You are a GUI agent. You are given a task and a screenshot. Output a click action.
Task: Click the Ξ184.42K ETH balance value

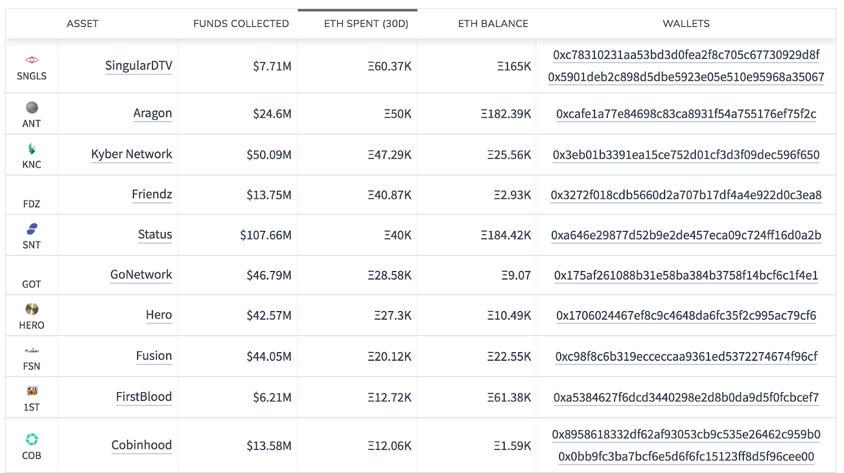pyautogui.click(x=506, y=235)
